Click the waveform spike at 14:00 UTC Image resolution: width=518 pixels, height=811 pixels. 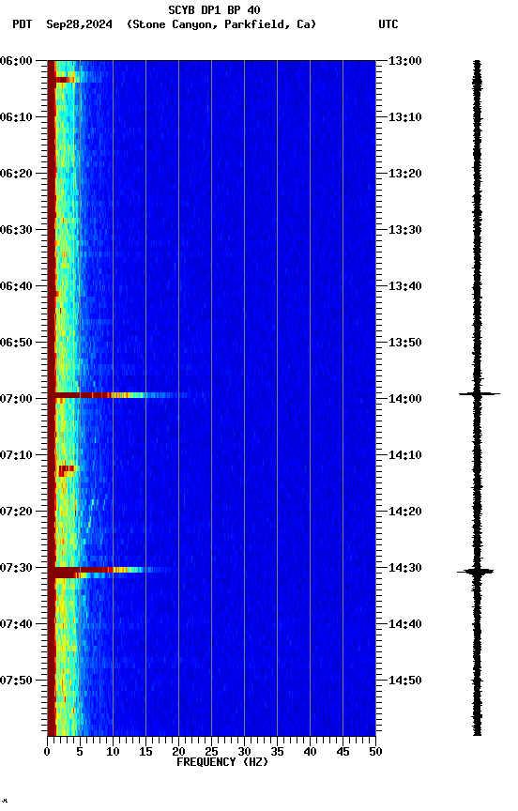pos(480,394)
